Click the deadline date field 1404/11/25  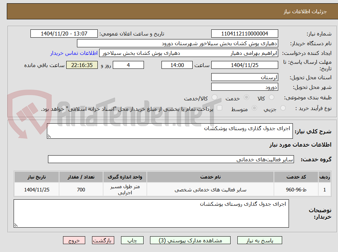[245, 65]
